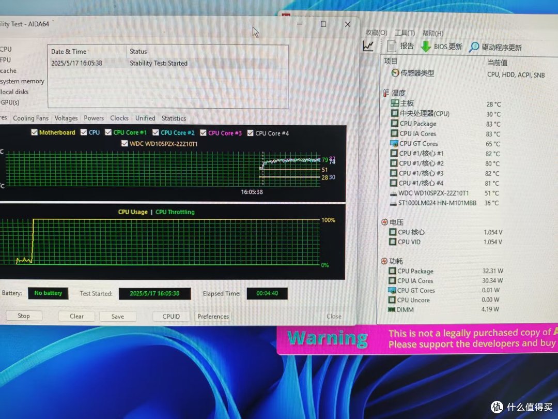This screenshot has width=558, height=419.
Task: Click the 温度 thermometer section icon
Action: click(x=386, y=93)
